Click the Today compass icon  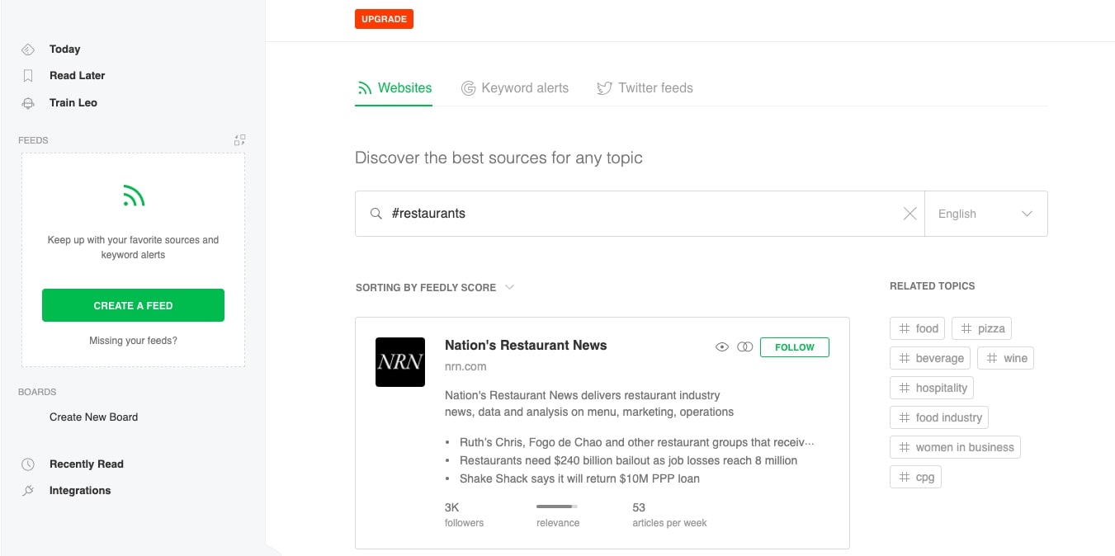click(28, 49)
